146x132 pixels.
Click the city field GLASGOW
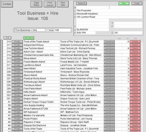click(x=92, y=30)
